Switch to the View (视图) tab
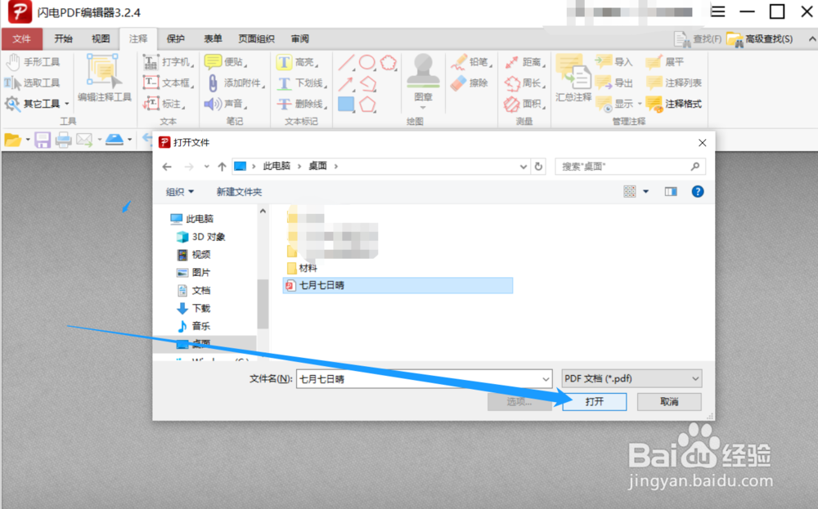818x509 pixels. tap(101, 39)
